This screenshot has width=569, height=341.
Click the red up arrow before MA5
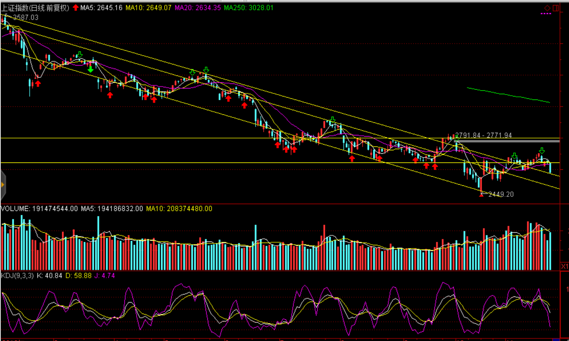click(76, 8)
